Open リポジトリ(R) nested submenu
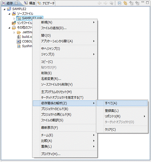 point(122,116)
